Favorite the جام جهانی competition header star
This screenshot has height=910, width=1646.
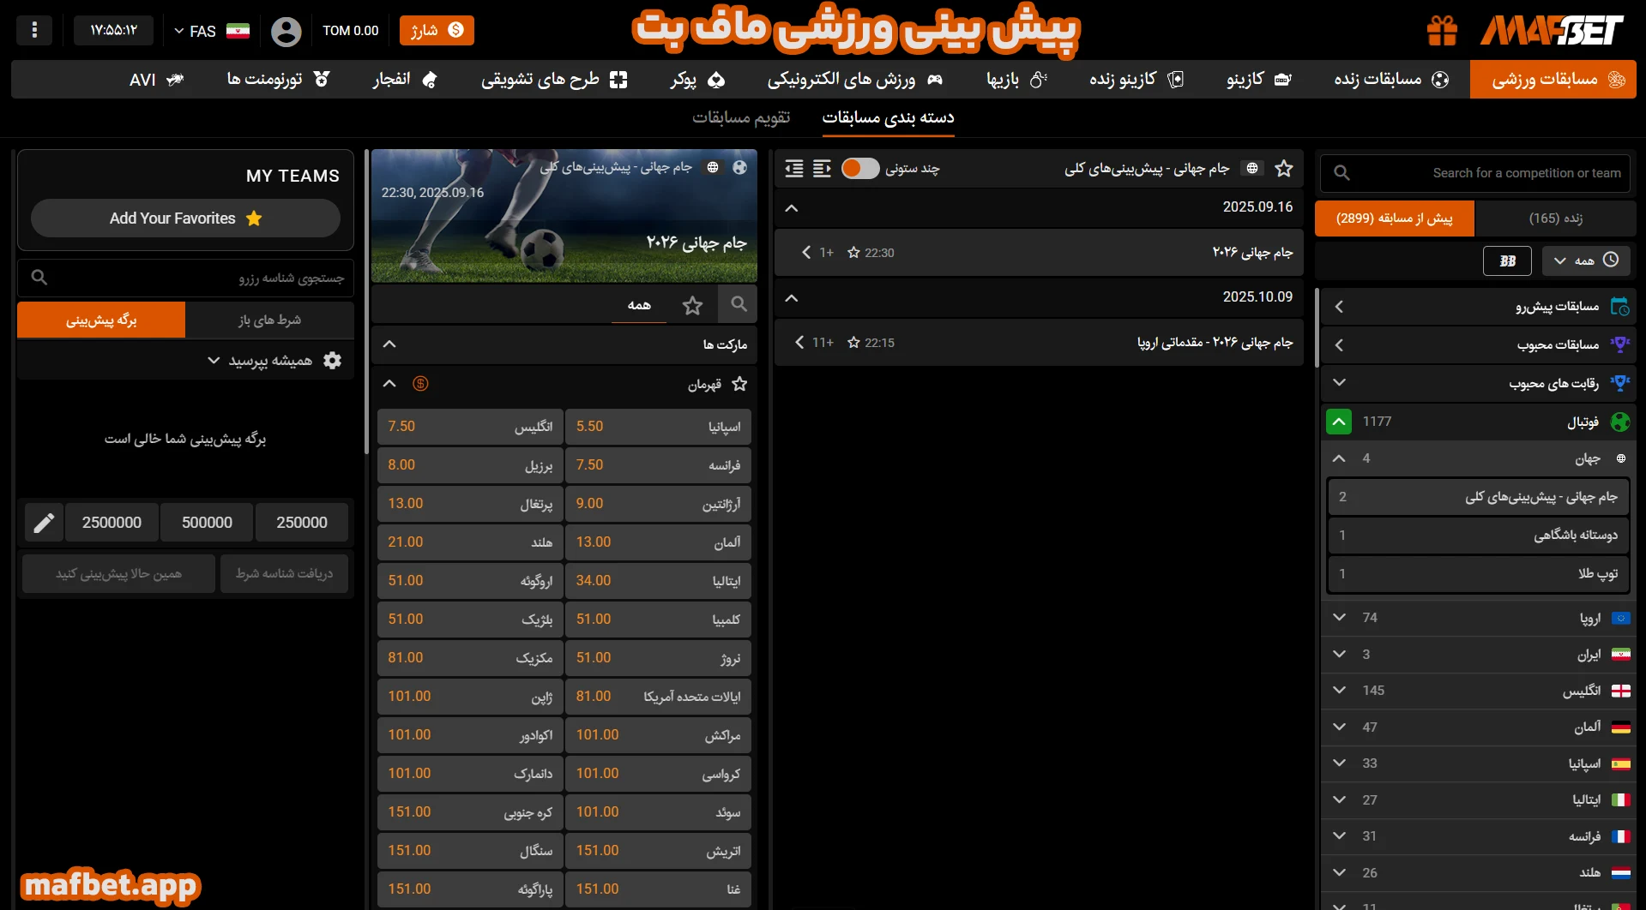tap(1283, 169)
